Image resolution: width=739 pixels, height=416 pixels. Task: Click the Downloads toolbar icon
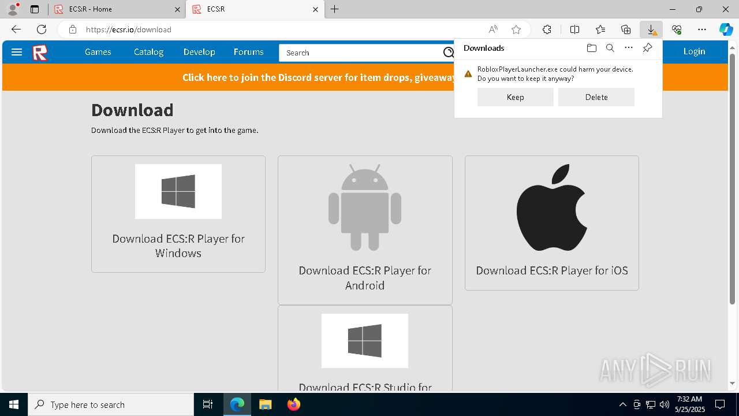[651, 29]
